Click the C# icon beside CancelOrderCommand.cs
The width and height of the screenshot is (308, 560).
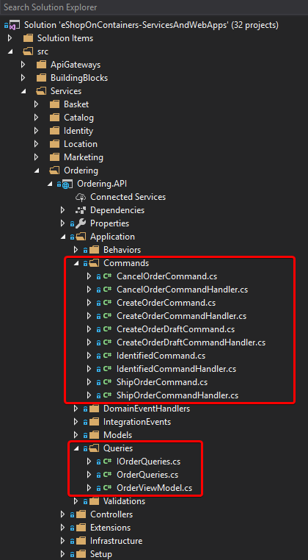(x=107, y=276)
